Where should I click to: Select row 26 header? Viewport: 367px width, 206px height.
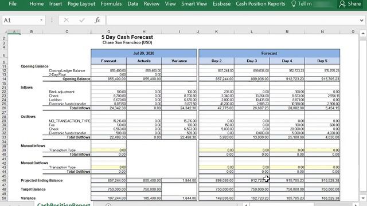(x=4, y=108)
